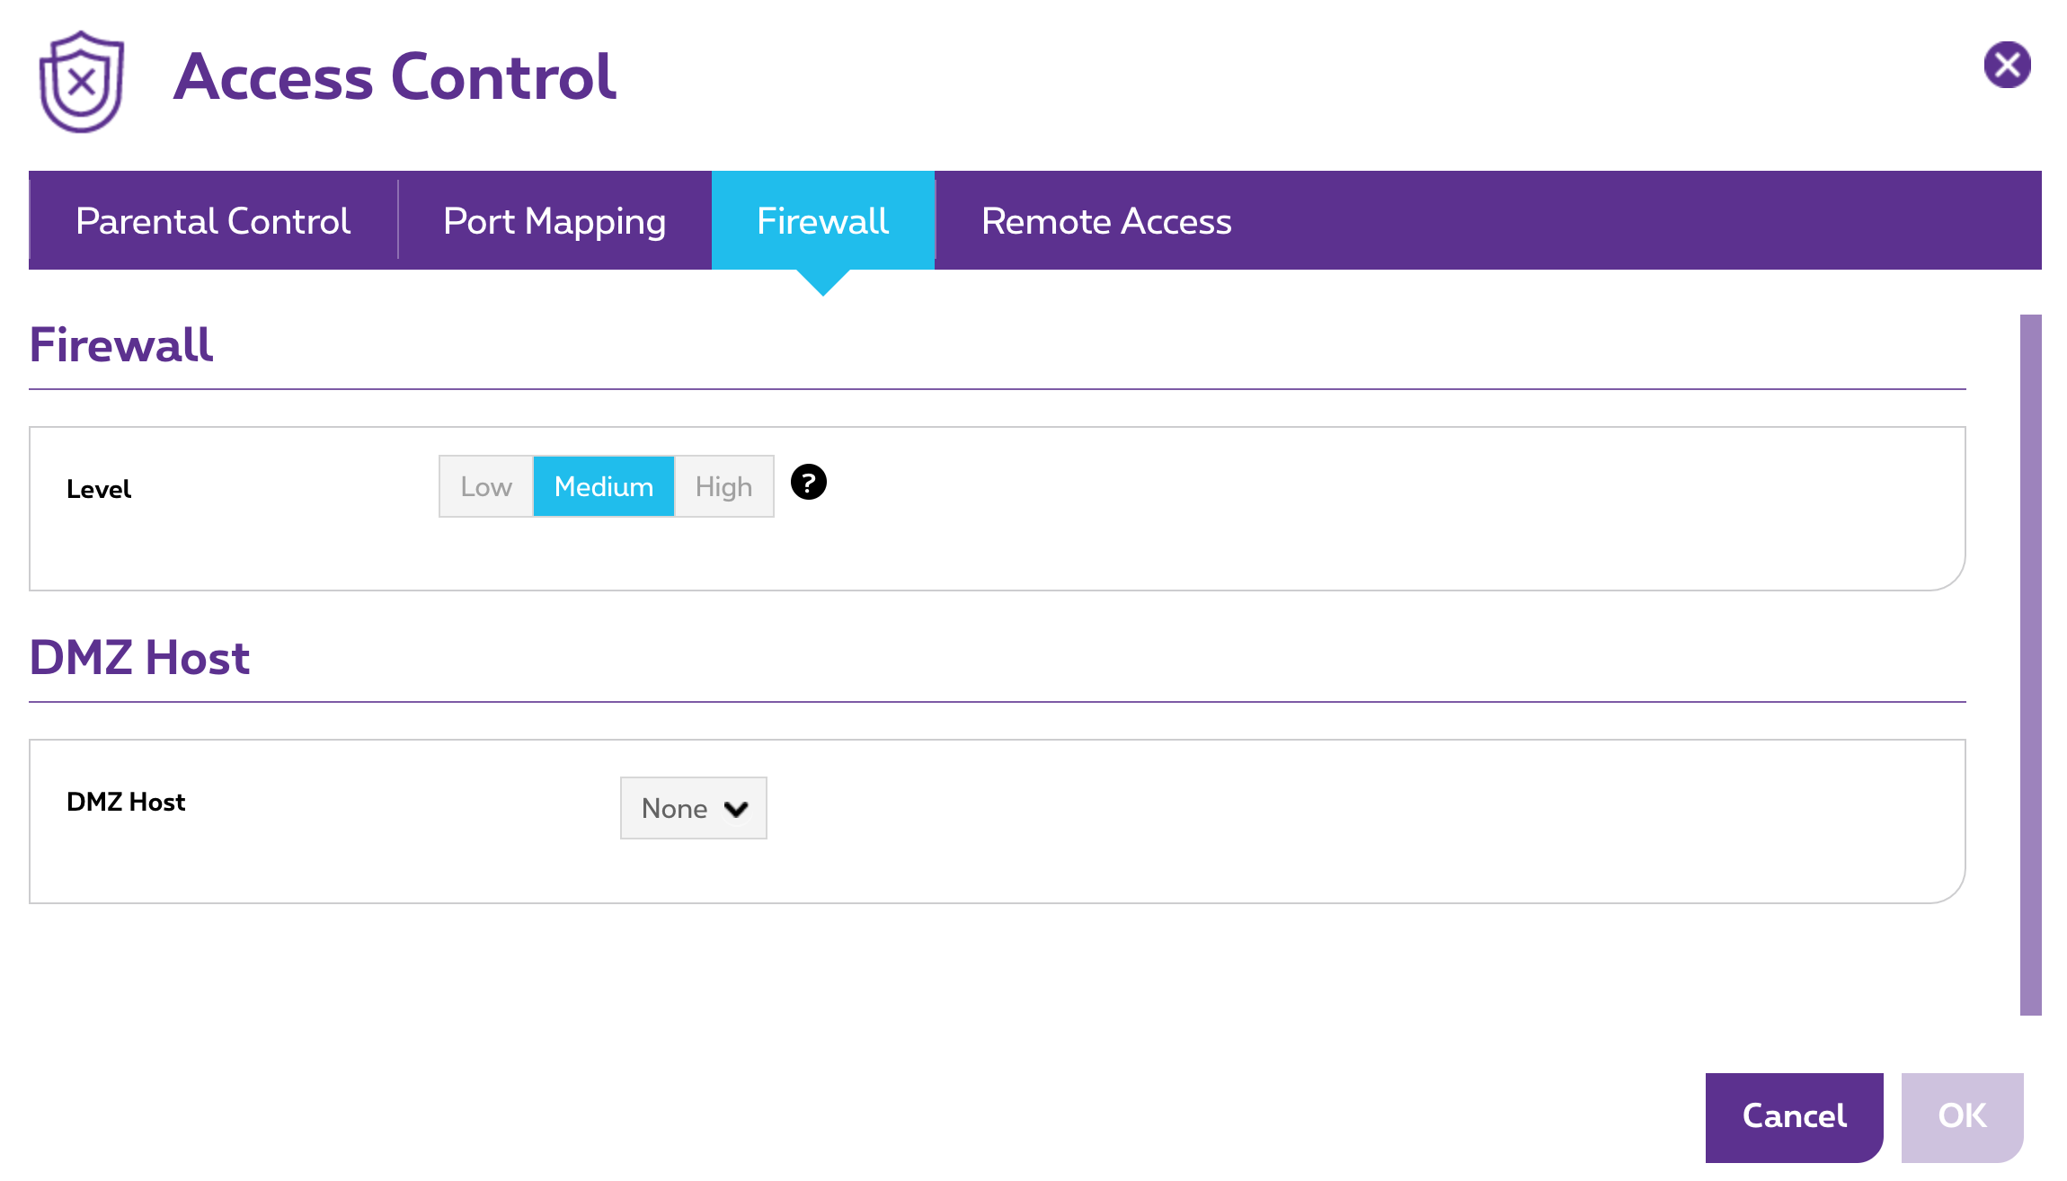The height and width of the screenshot is (1181, 2067).
Task: Open the Port Mapping tab
Action: (554, 220)
